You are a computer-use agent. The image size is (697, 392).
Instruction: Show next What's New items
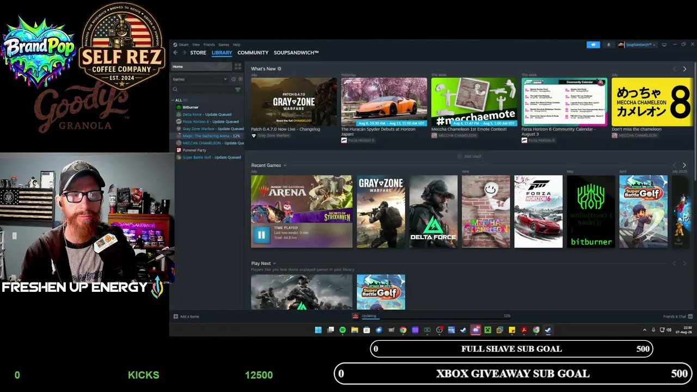684,69
